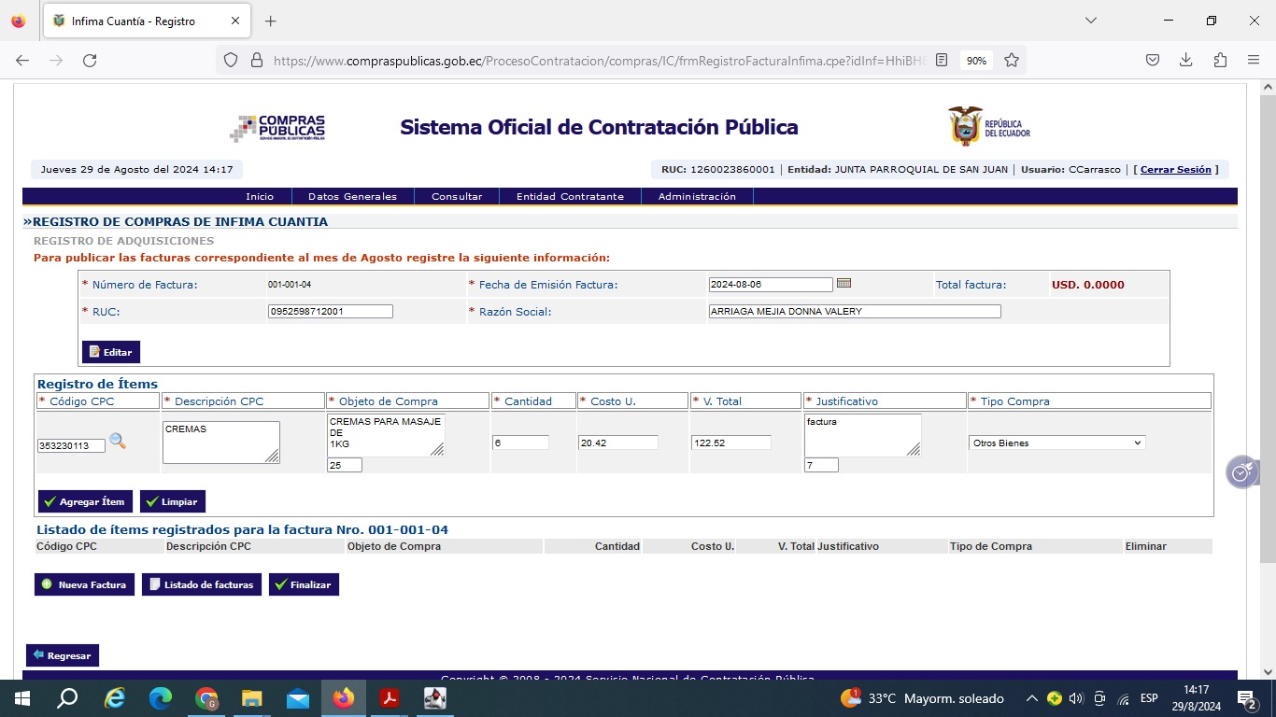Open the list all tabs chevron
1276x717 pixels.
[1090, 21]
